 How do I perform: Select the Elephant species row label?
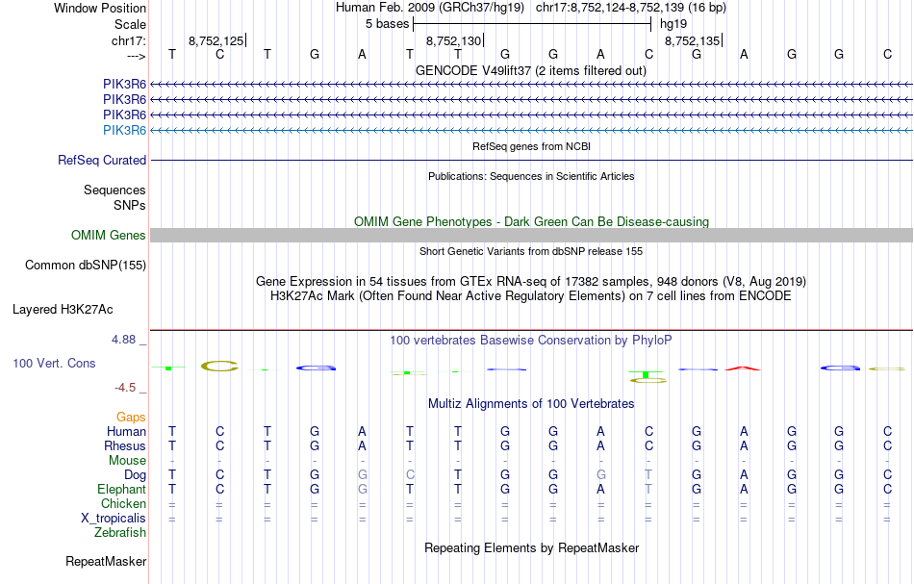(121, 489)
